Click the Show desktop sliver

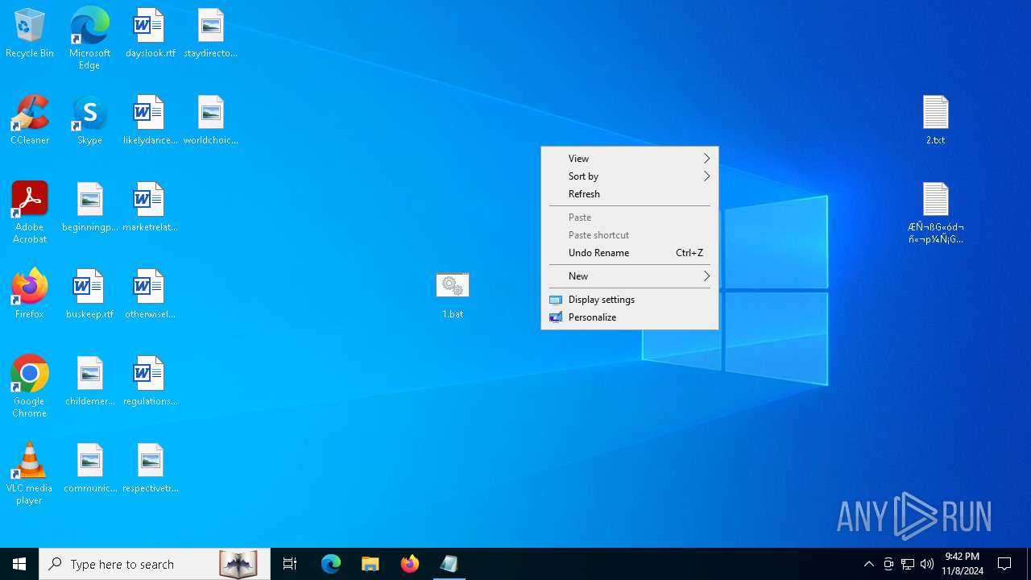(1029, 564)
